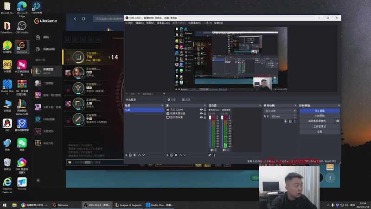The width and height of the screenshot is (371, 209).
Task: Open the ToDesk desktop shortcut
Action: [22, 183]
